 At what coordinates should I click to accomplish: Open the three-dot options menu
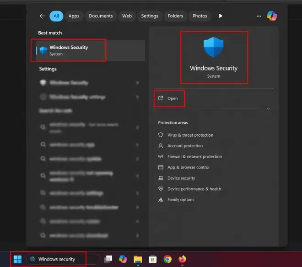click(x=259, y=16)
